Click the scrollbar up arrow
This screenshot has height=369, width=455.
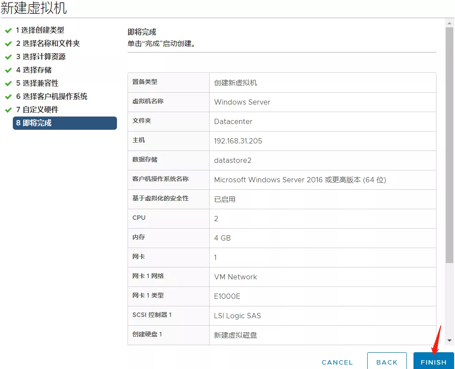coord(449,23)
